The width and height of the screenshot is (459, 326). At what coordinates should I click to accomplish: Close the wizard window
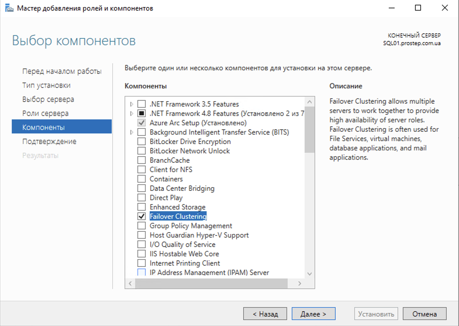click(x=445, y=8)
